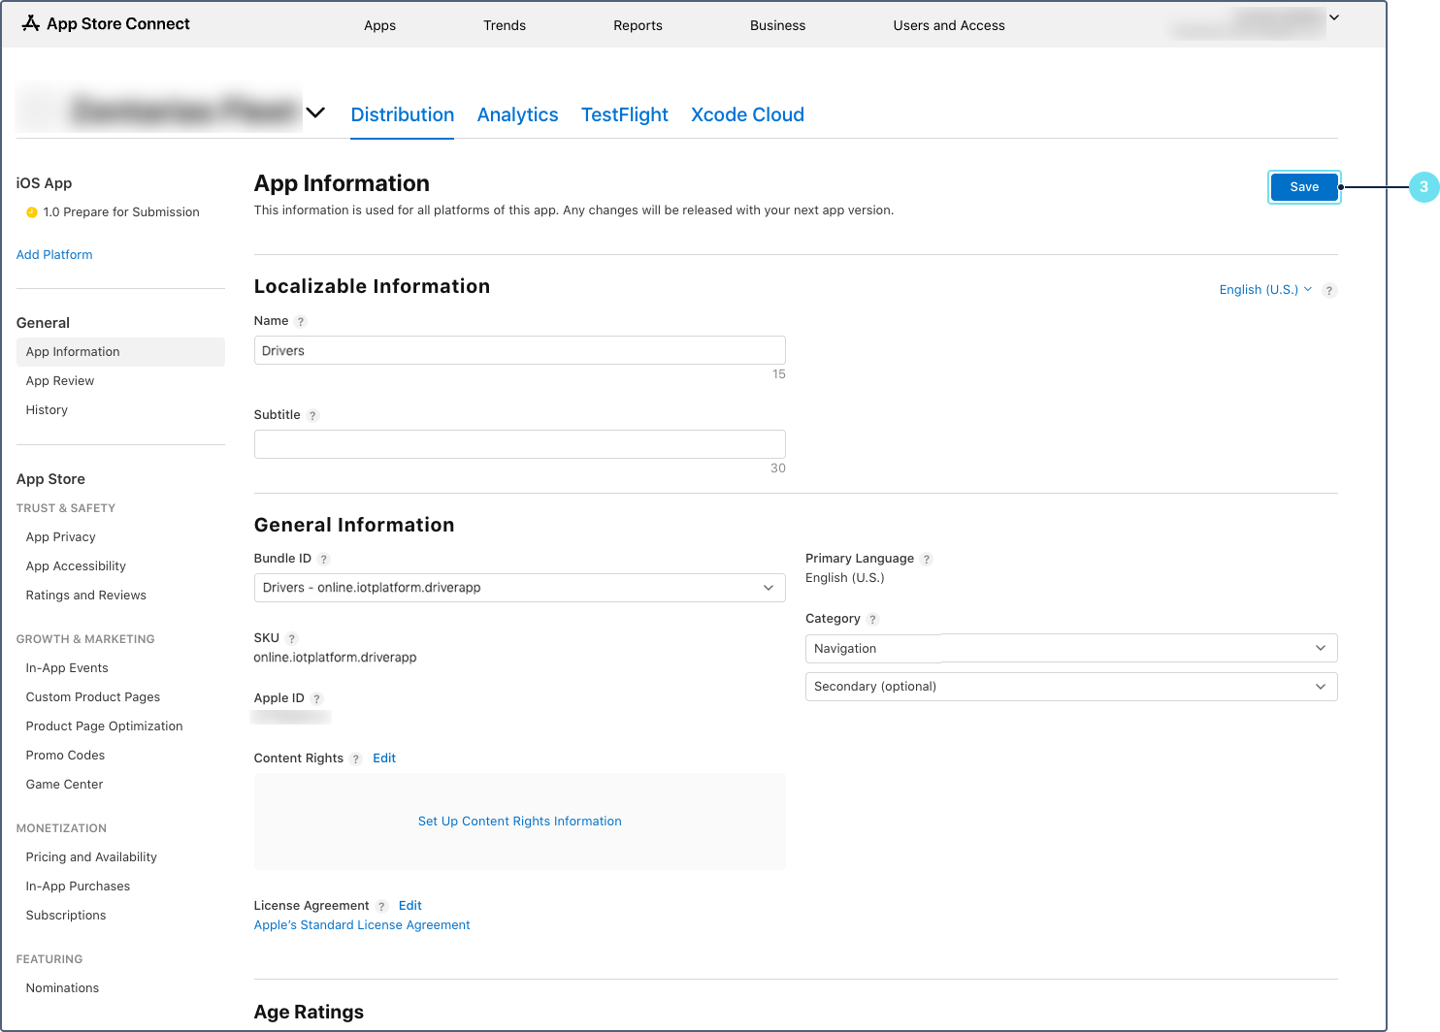The width and height of the screenshot is (1440, 1032).
Task: Open the English (U.S.) language dropdown
Action: (x=1265, y=290)
